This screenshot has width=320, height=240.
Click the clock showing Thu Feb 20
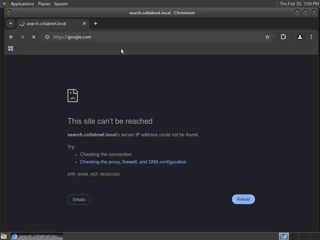[x=299, y=4]
